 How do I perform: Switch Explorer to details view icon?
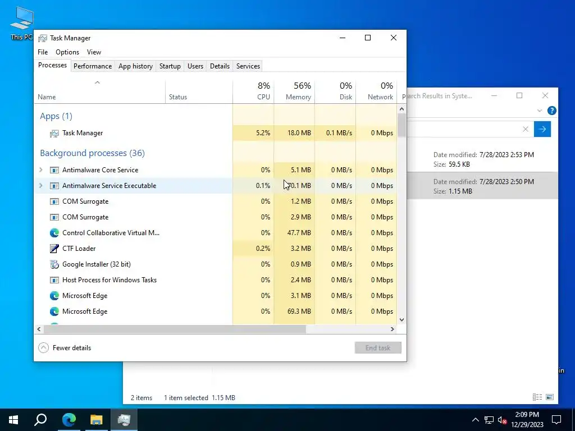coord(537,397)
